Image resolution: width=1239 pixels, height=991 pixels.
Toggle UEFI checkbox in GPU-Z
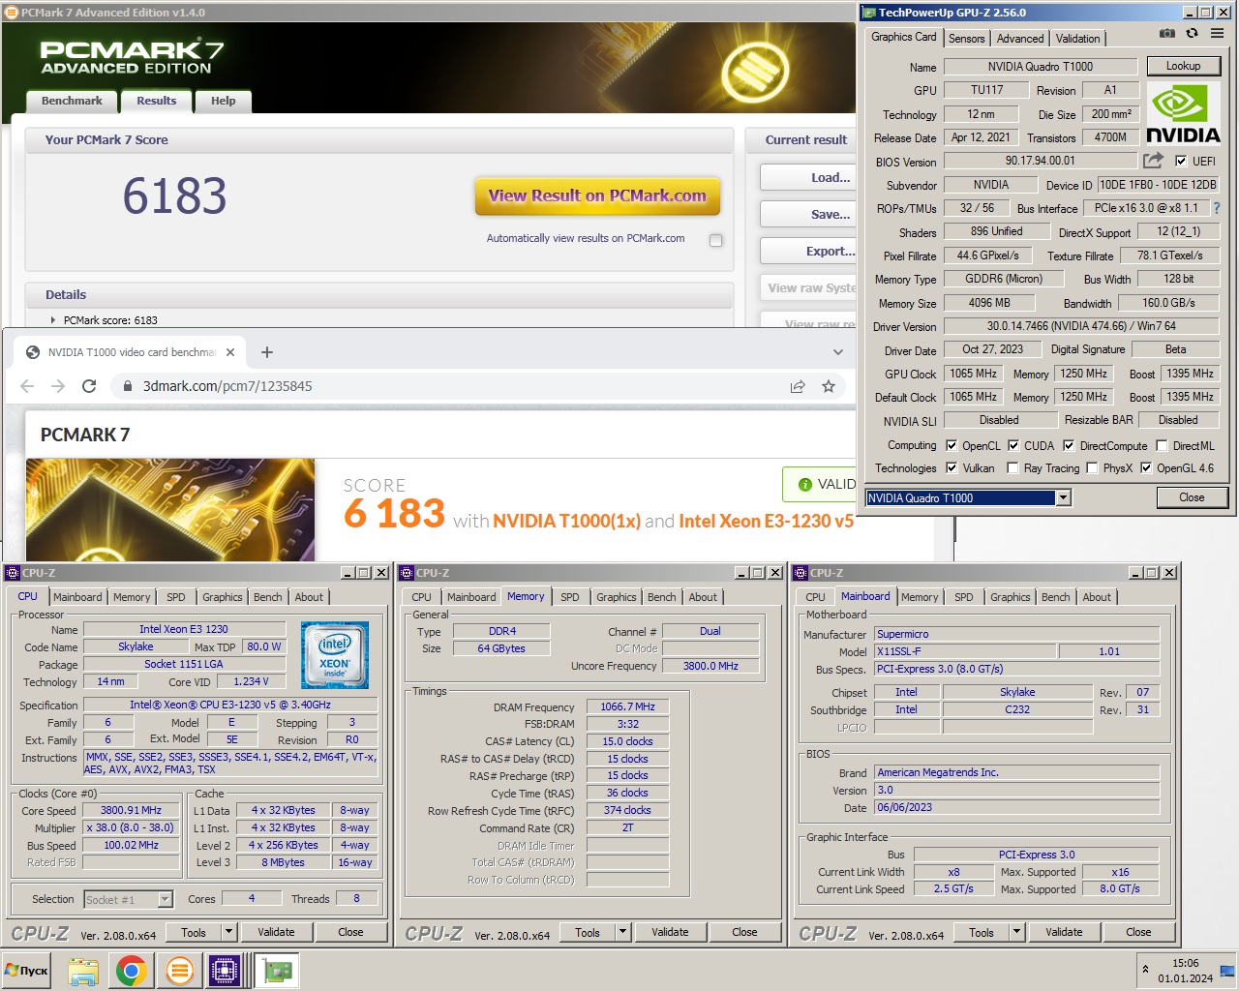1181,162
